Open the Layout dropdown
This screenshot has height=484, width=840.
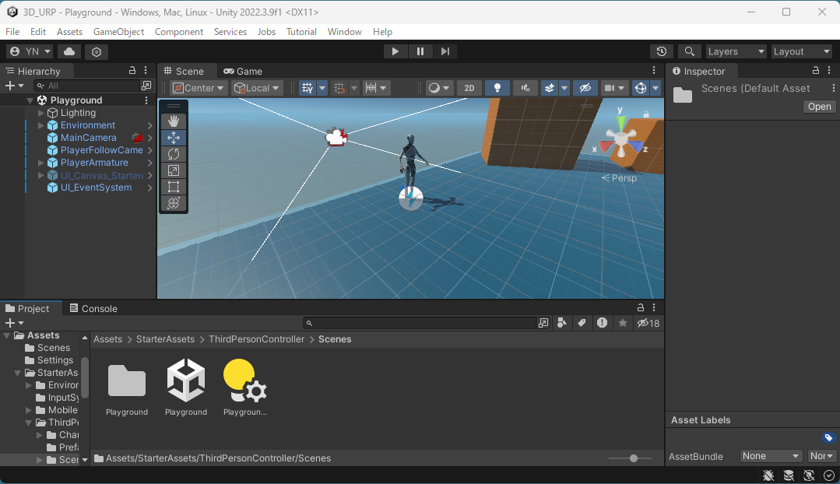[x=801, y=51]
